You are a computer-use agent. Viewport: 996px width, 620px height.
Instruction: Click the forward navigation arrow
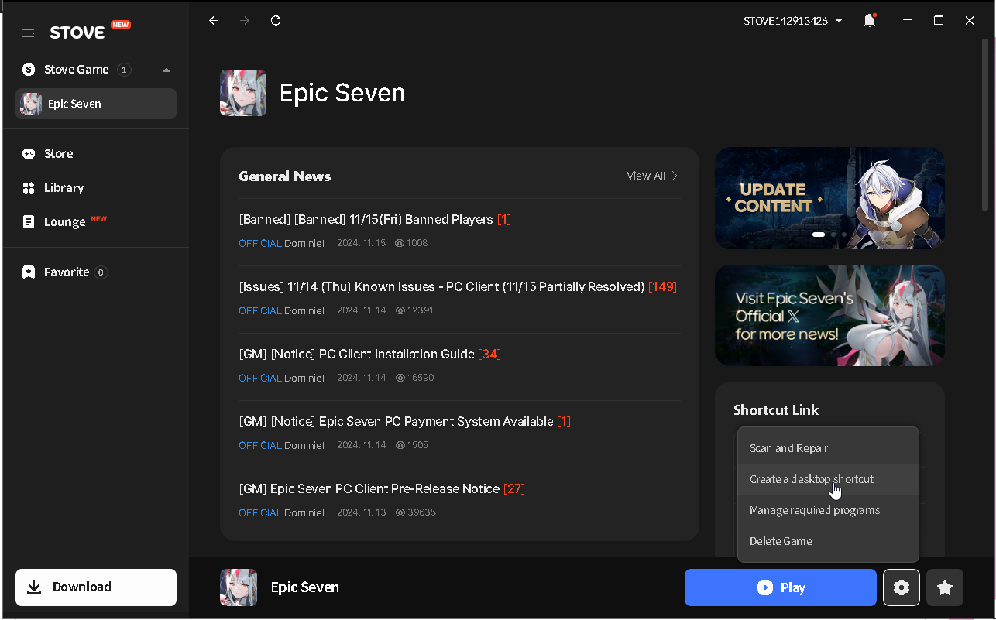(245, 21)
